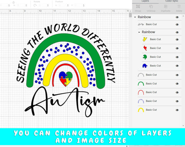The width and height of the screenshot is (185, 147).
Task: Select the Autism script text on canvas
Action: [x=65, y=101]
